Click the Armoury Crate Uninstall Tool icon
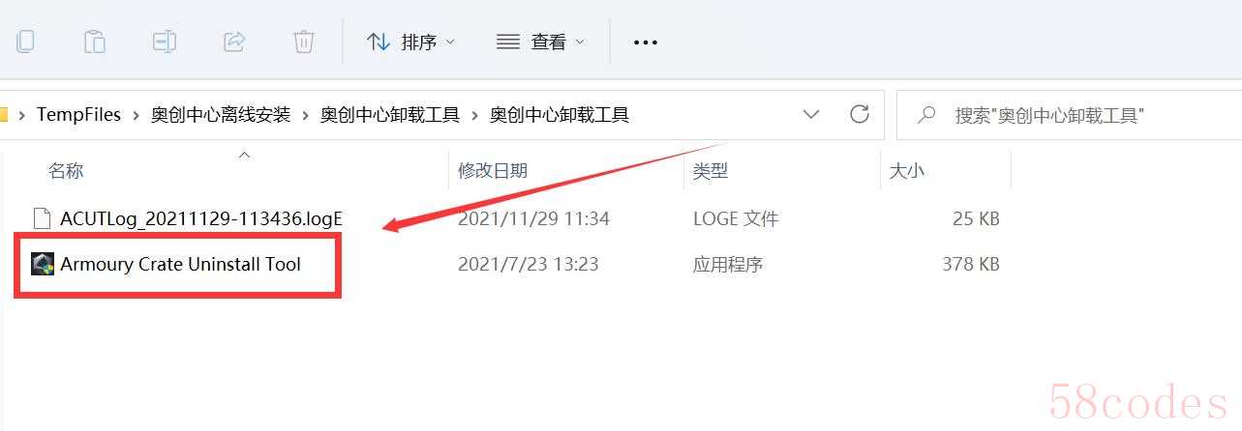 [43, 264]
